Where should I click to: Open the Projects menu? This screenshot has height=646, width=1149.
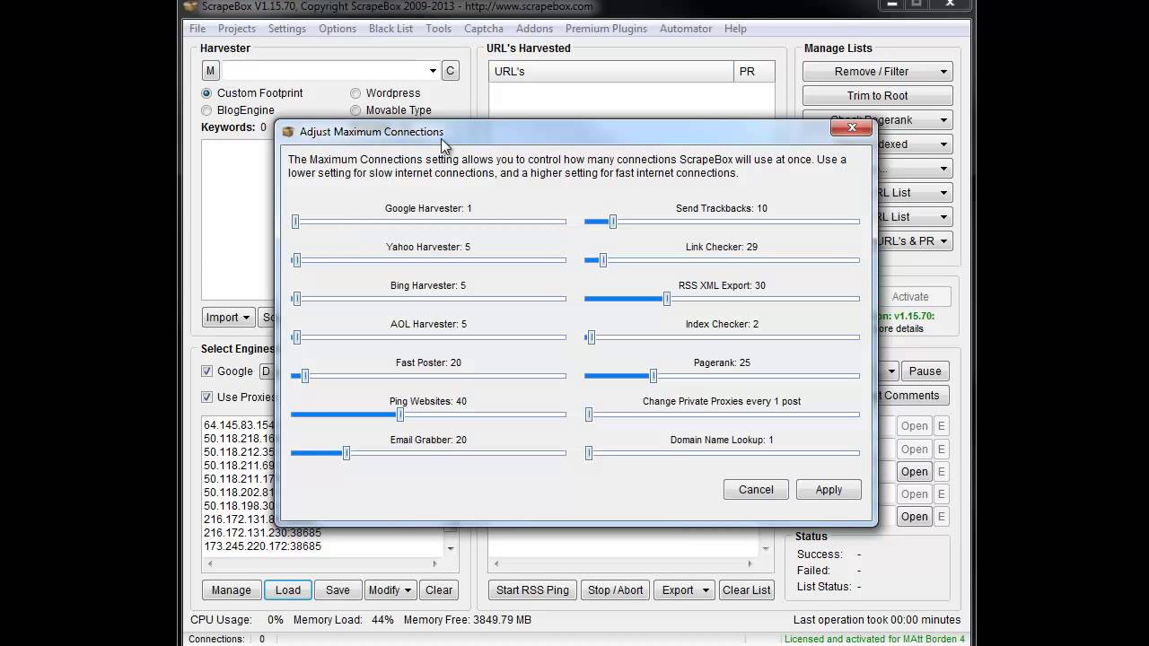237,29
